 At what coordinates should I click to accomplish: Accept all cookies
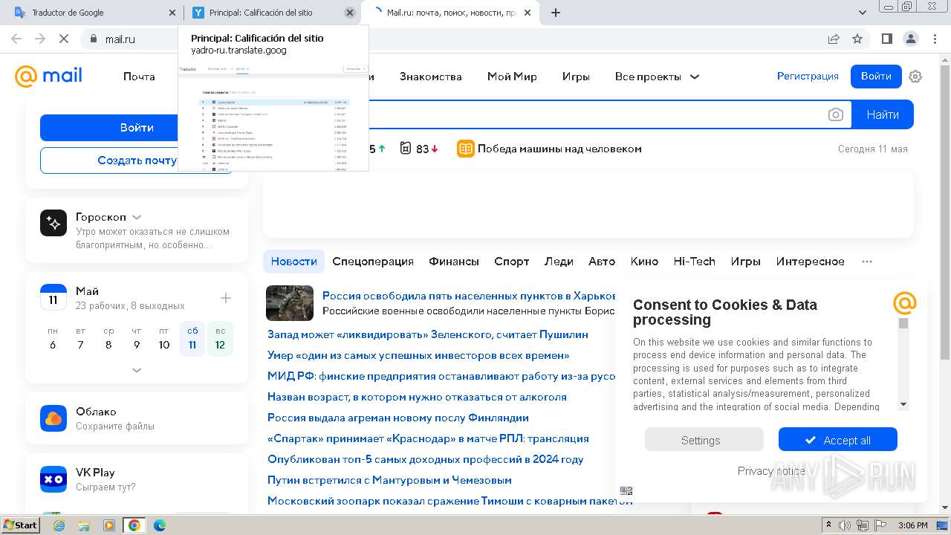838,440
